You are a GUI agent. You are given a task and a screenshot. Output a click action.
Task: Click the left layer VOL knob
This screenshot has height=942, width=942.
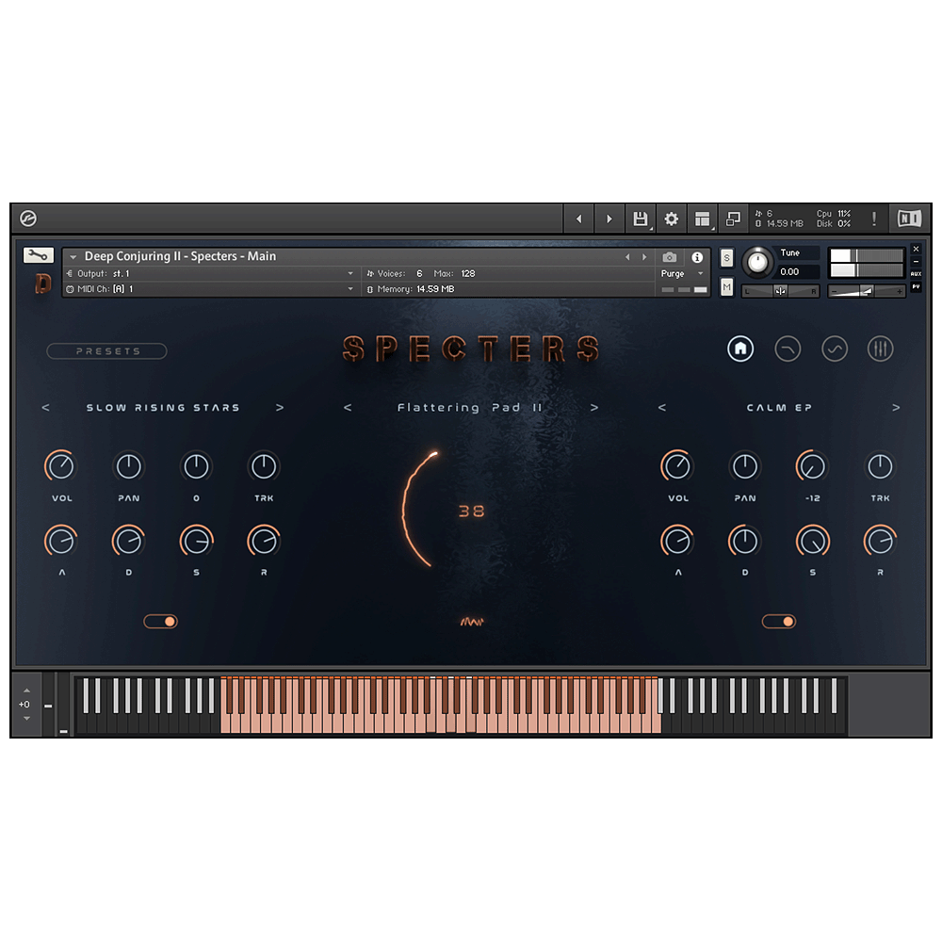(60, 465)
